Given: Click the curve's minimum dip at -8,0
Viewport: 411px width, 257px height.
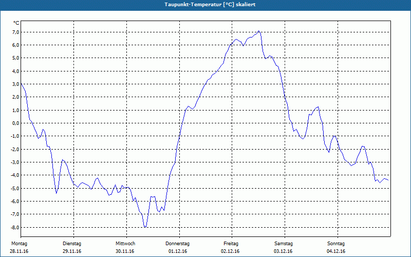Looking at the screenshot, I should pyautogui.click(x=145, y=227).
